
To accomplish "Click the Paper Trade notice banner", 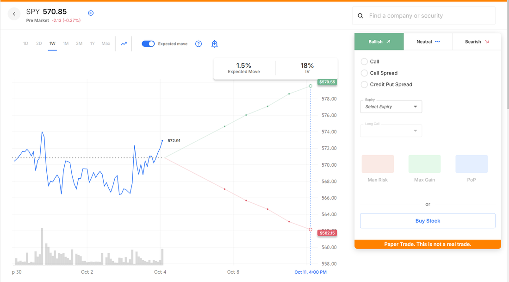I will click(428, 244).
